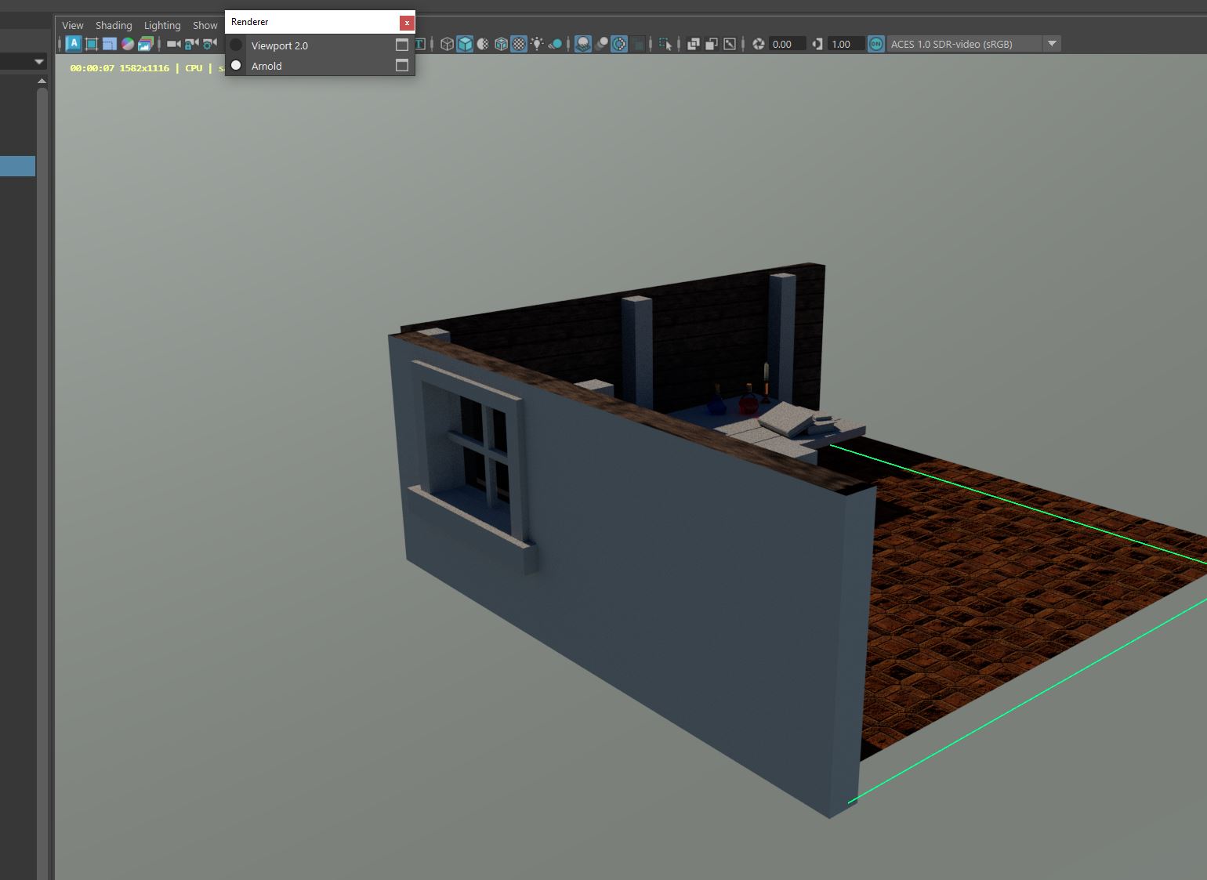Click Arnold render status text

click(x=147, y=68)
